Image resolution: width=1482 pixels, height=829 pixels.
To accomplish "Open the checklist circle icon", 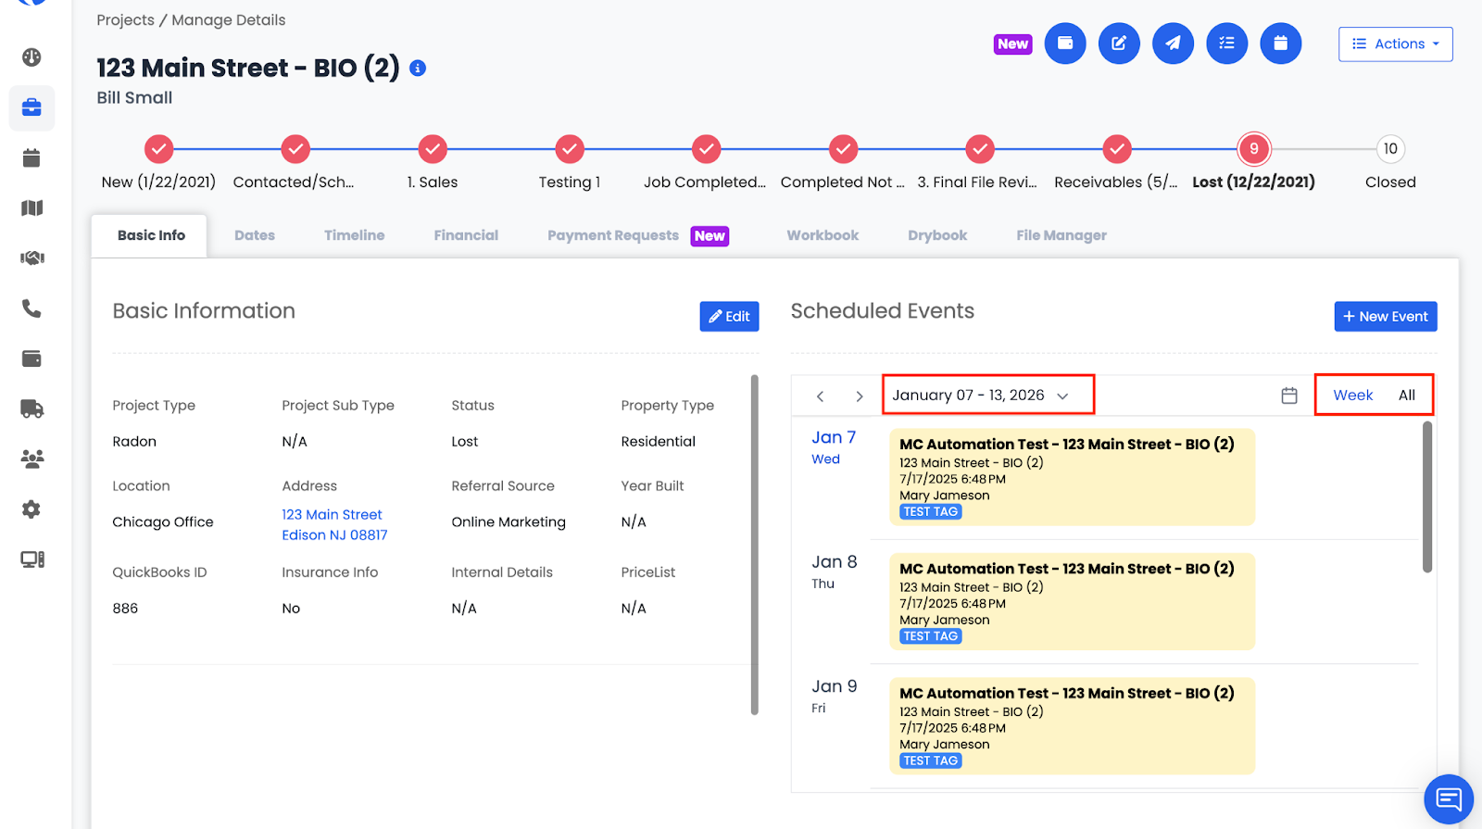I will point(1226,44).
